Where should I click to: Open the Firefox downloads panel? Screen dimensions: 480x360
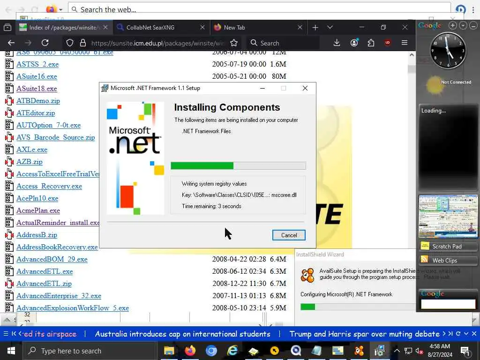tap(337, 43)
